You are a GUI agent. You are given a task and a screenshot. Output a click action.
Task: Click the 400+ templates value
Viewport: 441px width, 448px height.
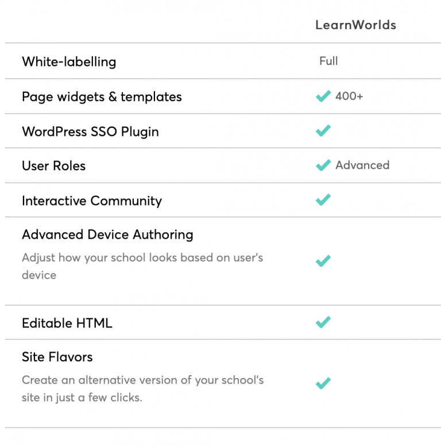349,96
